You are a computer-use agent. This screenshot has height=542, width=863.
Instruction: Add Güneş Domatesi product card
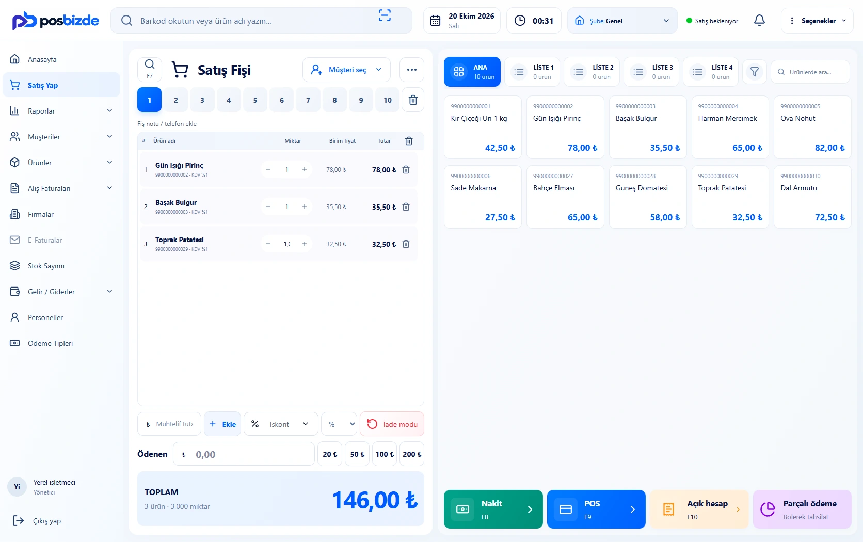click(648, 197)
